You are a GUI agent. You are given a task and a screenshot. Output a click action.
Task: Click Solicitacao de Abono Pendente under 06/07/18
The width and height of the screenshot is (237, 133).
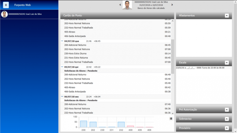(81, 100)
